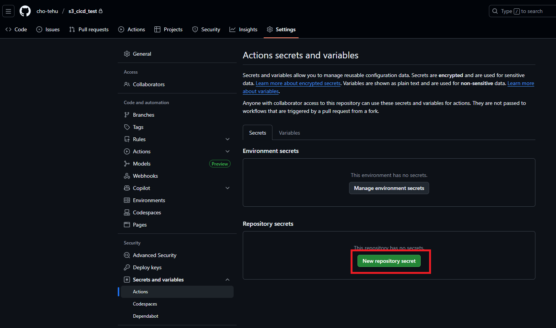Click the Pages browser icon
Viewport: 556px width, 328px height.
127,225
